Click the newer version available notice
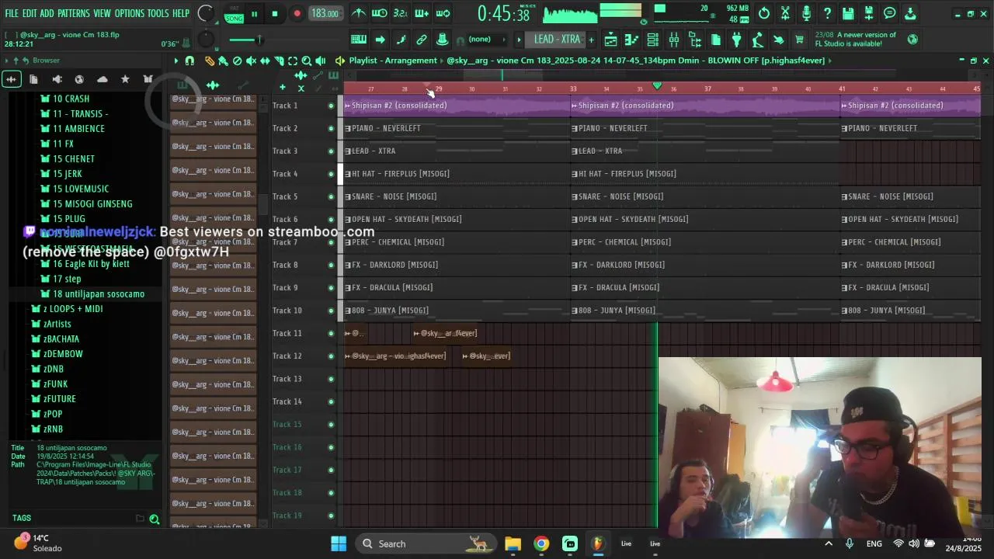 [855, 40]
